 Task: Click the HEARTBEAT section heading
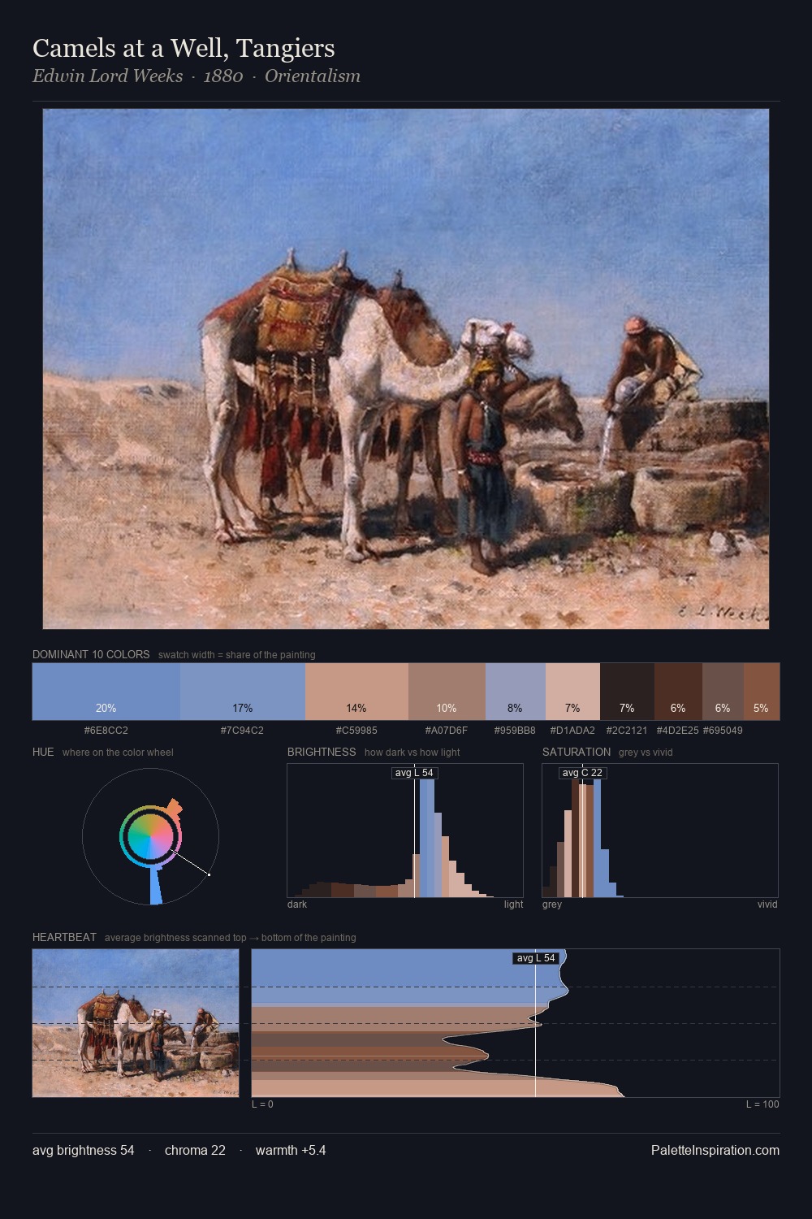tap(64, 937)
